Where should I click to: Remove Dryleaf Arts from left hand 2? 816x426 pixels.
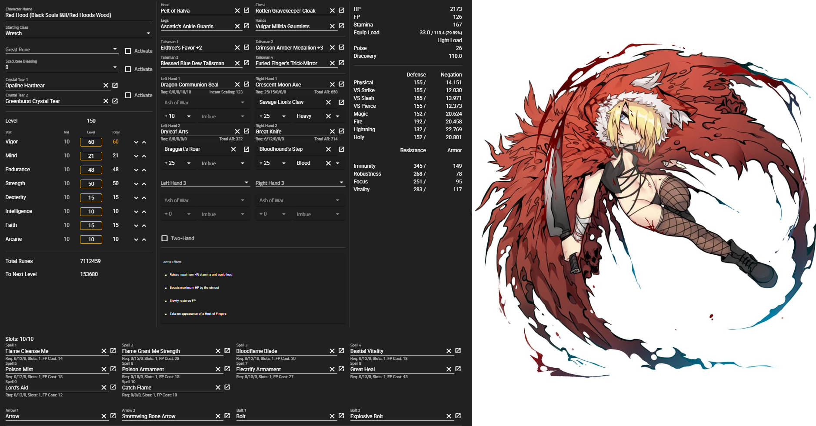(x=237, y=131)
